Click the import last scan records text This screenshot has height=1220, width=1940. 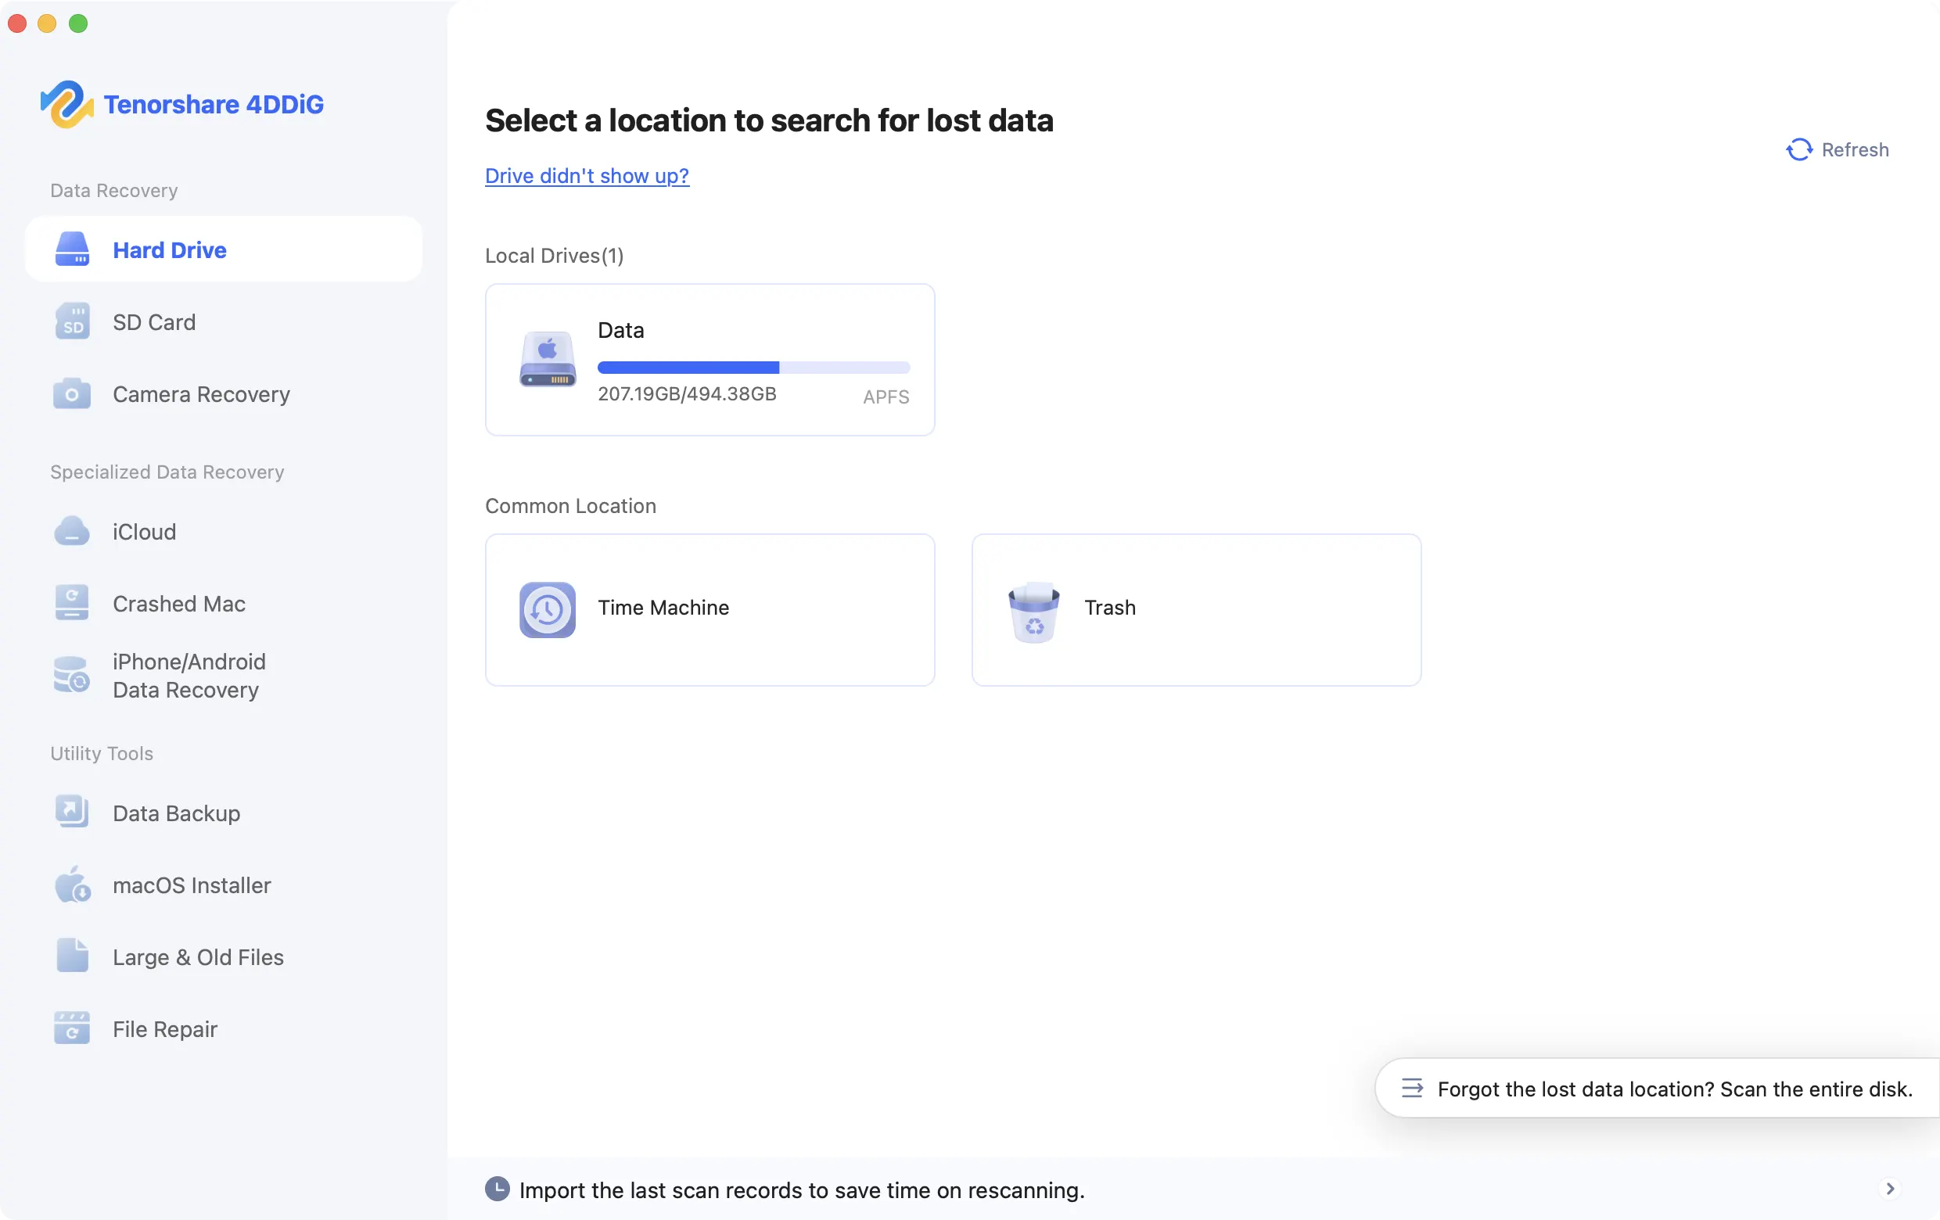(x=801, y=1189)
